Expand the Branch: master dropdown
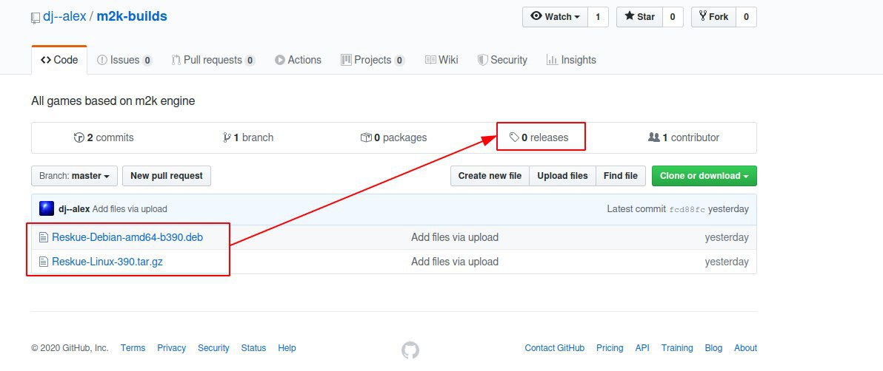This screenshot has width=883, height=371. click(x=74, y=176)
